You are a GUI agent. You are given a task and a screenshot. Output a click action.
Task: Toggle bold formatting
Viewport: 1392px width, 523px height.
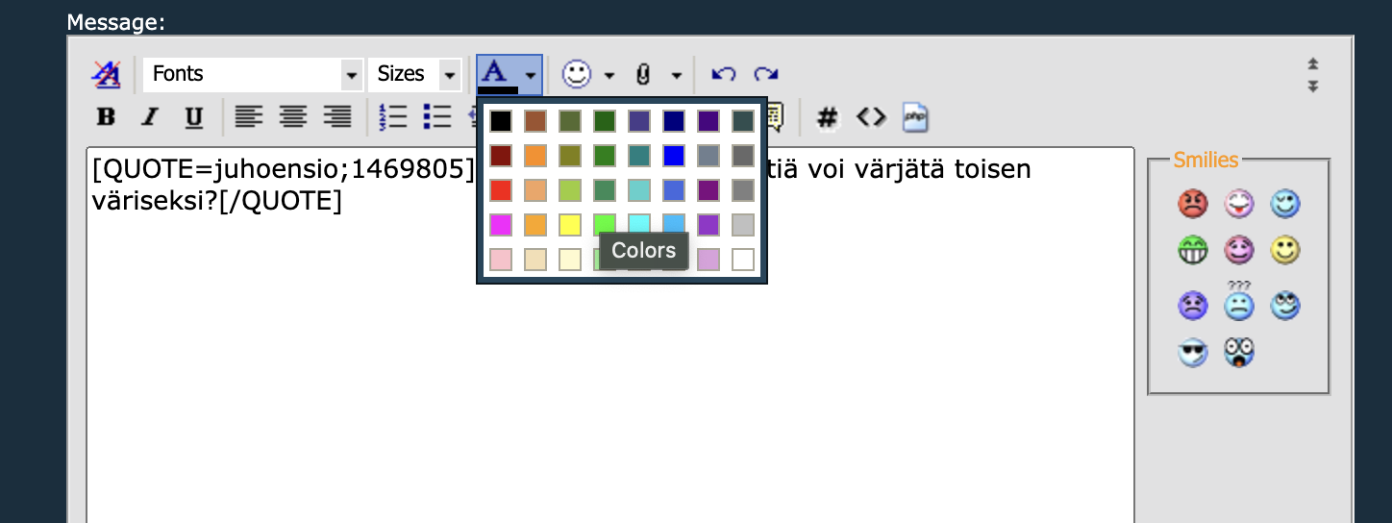(106, 117)
